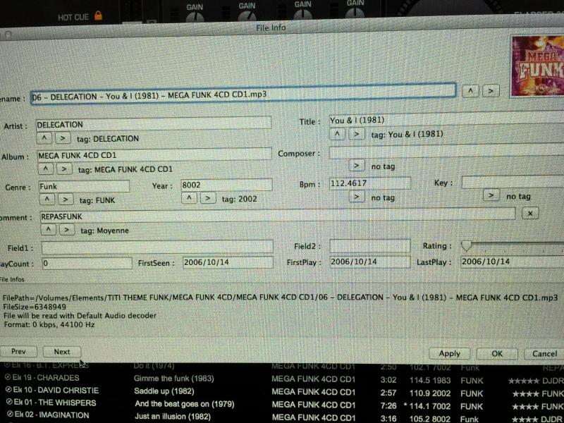564x423 pixels.
Task: Click the right-arrow button beside the filename field
Action: point(491,91)
